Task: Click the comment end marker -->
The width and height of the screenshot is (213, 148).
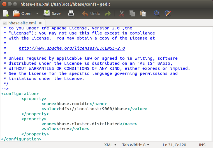Action: [5, 89]
